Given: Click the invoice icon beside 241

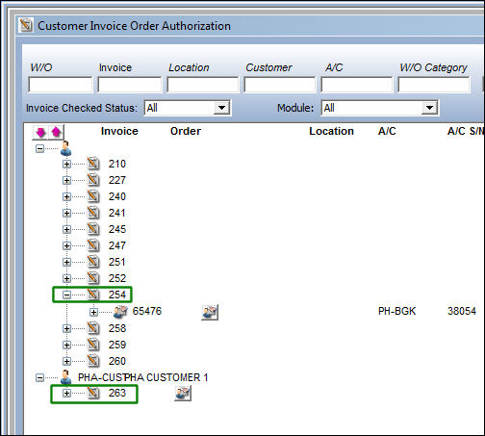Looking at the screenshot, I should pyautogui.click(x=93, y=213).
